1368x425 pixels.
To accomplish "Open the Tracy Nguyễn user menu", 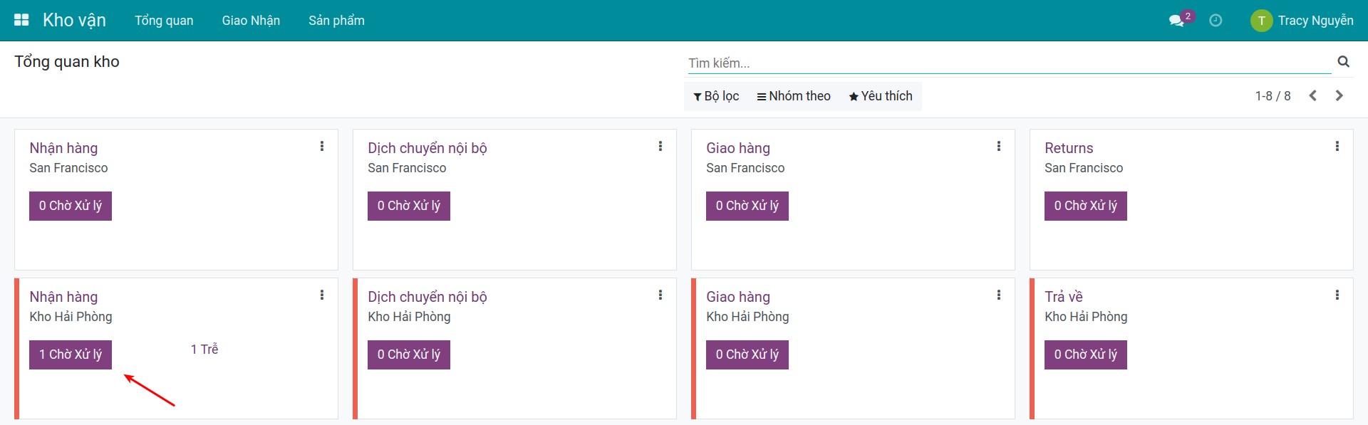I will point(1302,21).
